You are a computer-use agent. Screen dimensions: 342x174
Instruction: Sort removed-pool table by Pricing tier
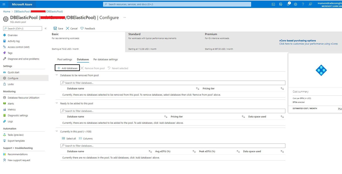tap(282, 88)
